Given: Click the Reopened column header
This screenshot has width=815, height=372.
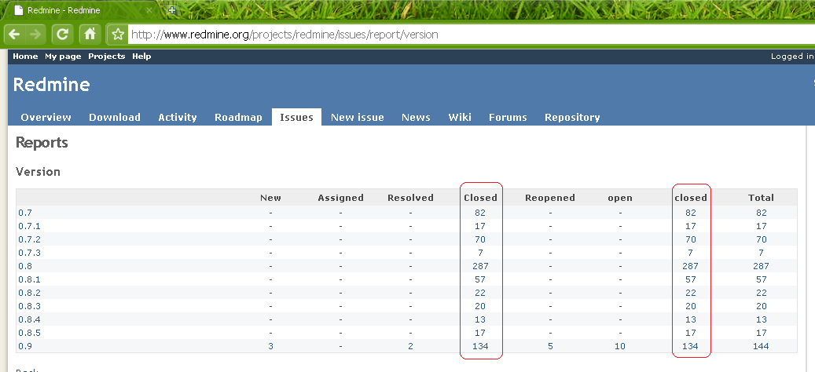Looking at the screenshot, I should (x=550, y=198).
